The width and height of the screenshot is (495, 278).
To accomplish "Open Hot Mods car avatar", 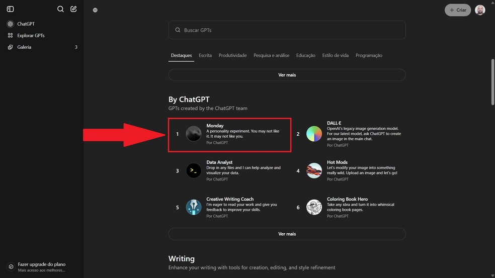I will tap(314, 170).
